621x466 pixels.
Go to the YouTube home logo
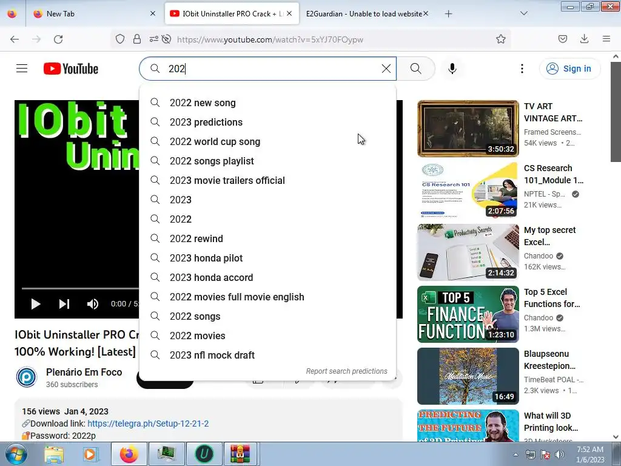point(71,69)
